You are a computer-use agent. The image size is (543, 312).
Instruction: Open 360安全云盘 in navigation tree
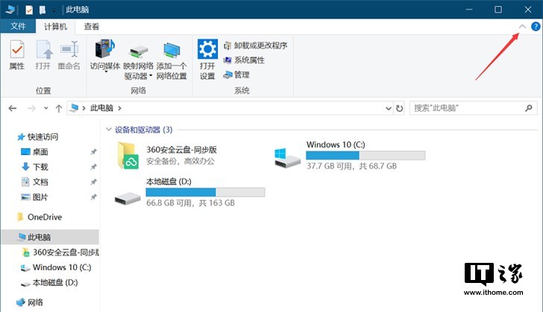[x=60, y=252]
